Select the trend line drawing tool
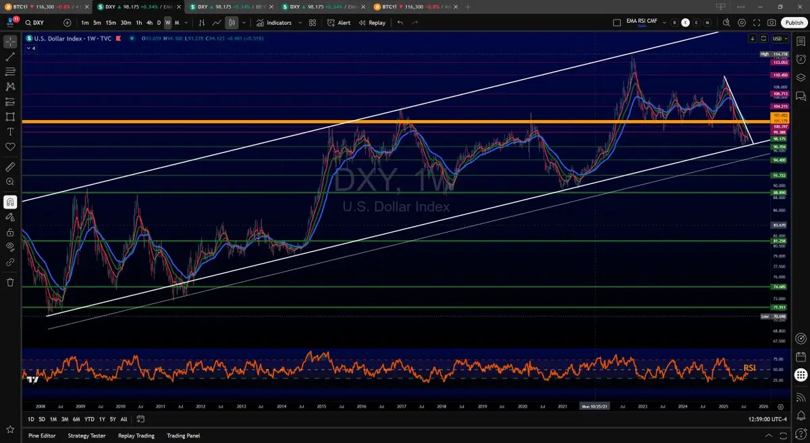Screen dimensions: 810x443 10,57
